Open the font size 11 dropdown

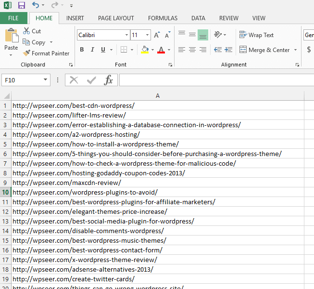tap(147, 35)
